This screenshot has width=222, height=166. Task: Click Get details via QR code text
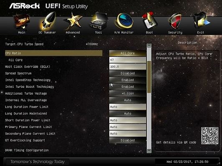176,142
